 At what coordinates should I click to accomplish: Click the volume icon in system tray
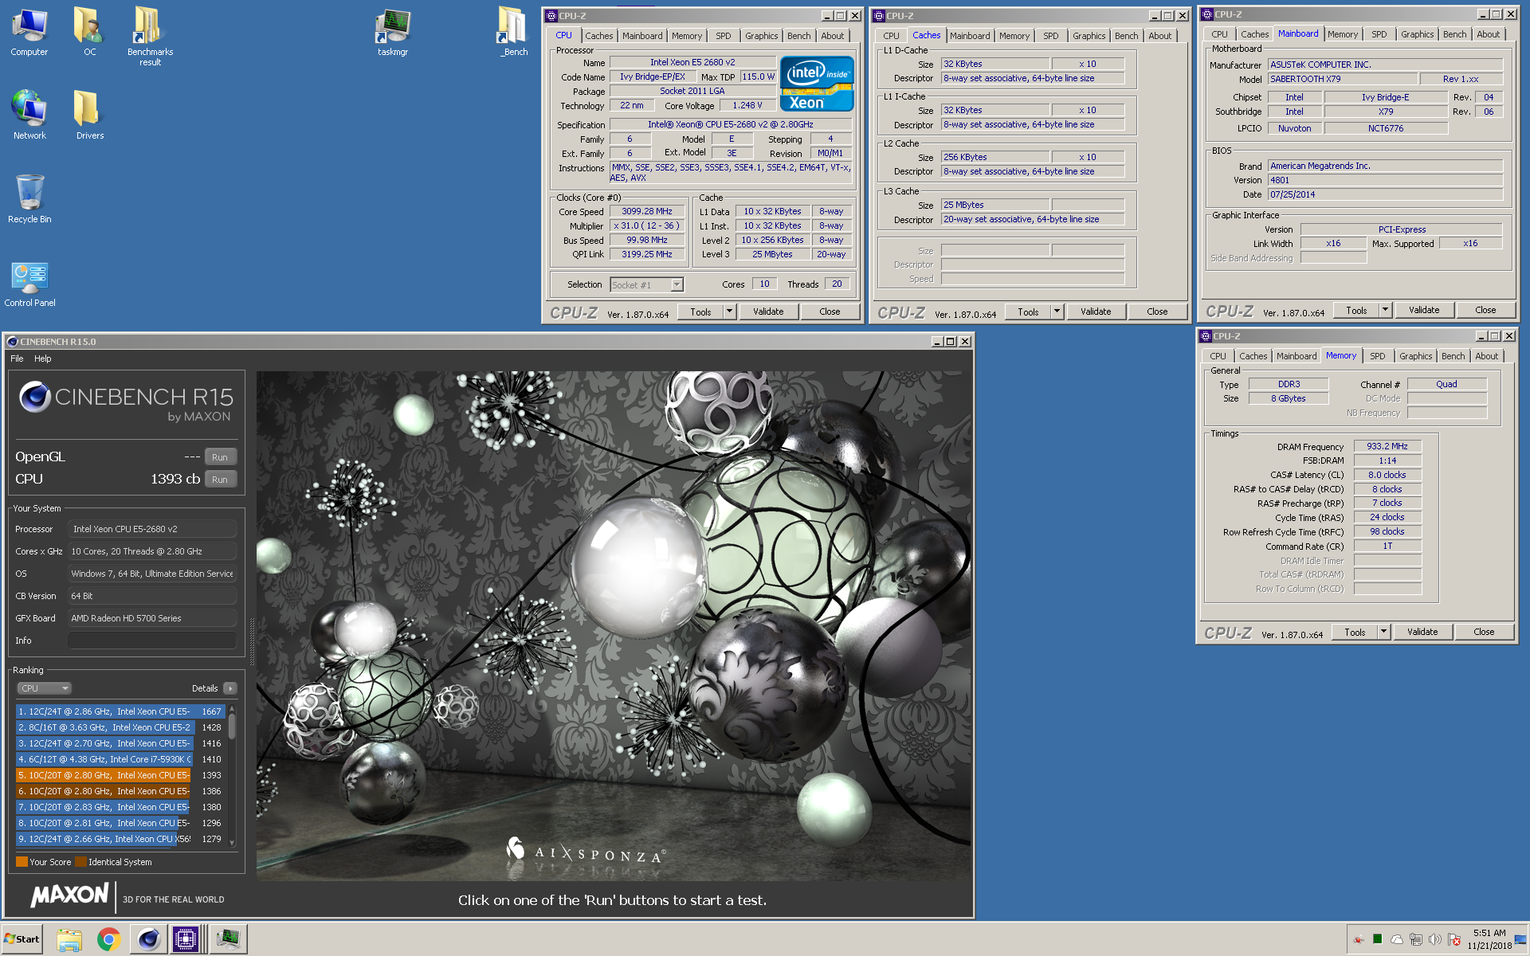[x=1434, y=939]
